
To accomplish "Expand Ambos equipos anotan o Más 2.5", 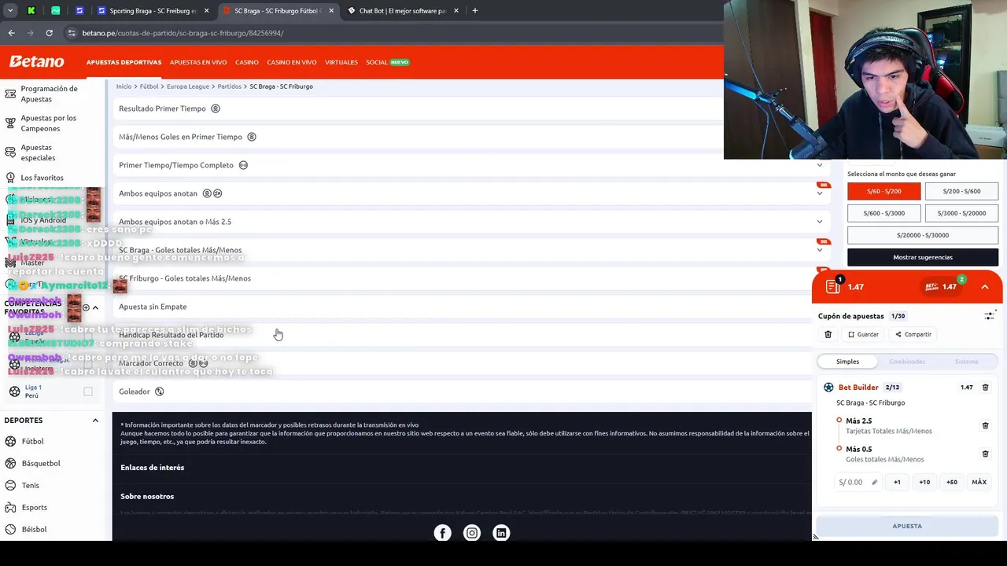I will coord(819,222).
